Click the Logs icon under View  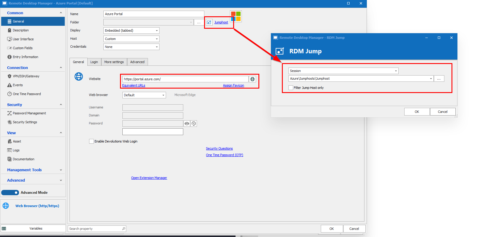pos(10,150)
